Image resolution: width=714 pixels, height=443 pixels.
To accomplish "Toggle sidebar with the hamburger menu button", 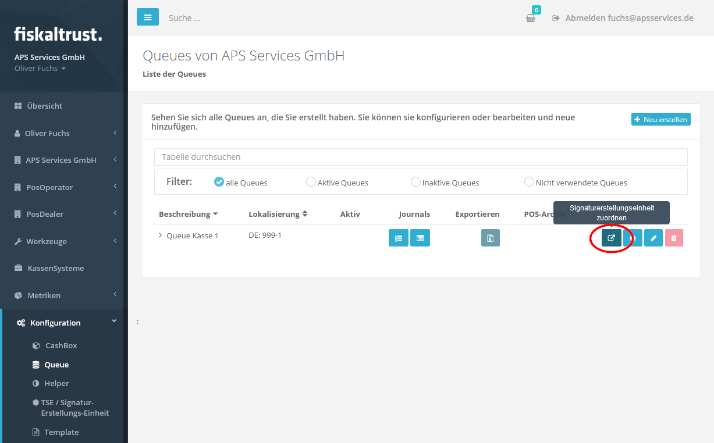I will pyautogui.click(x=148, y=17).
